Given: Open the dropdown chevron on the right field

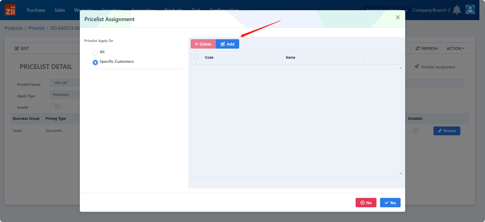Looking at the screenshot, I should (x=460, y=83).
